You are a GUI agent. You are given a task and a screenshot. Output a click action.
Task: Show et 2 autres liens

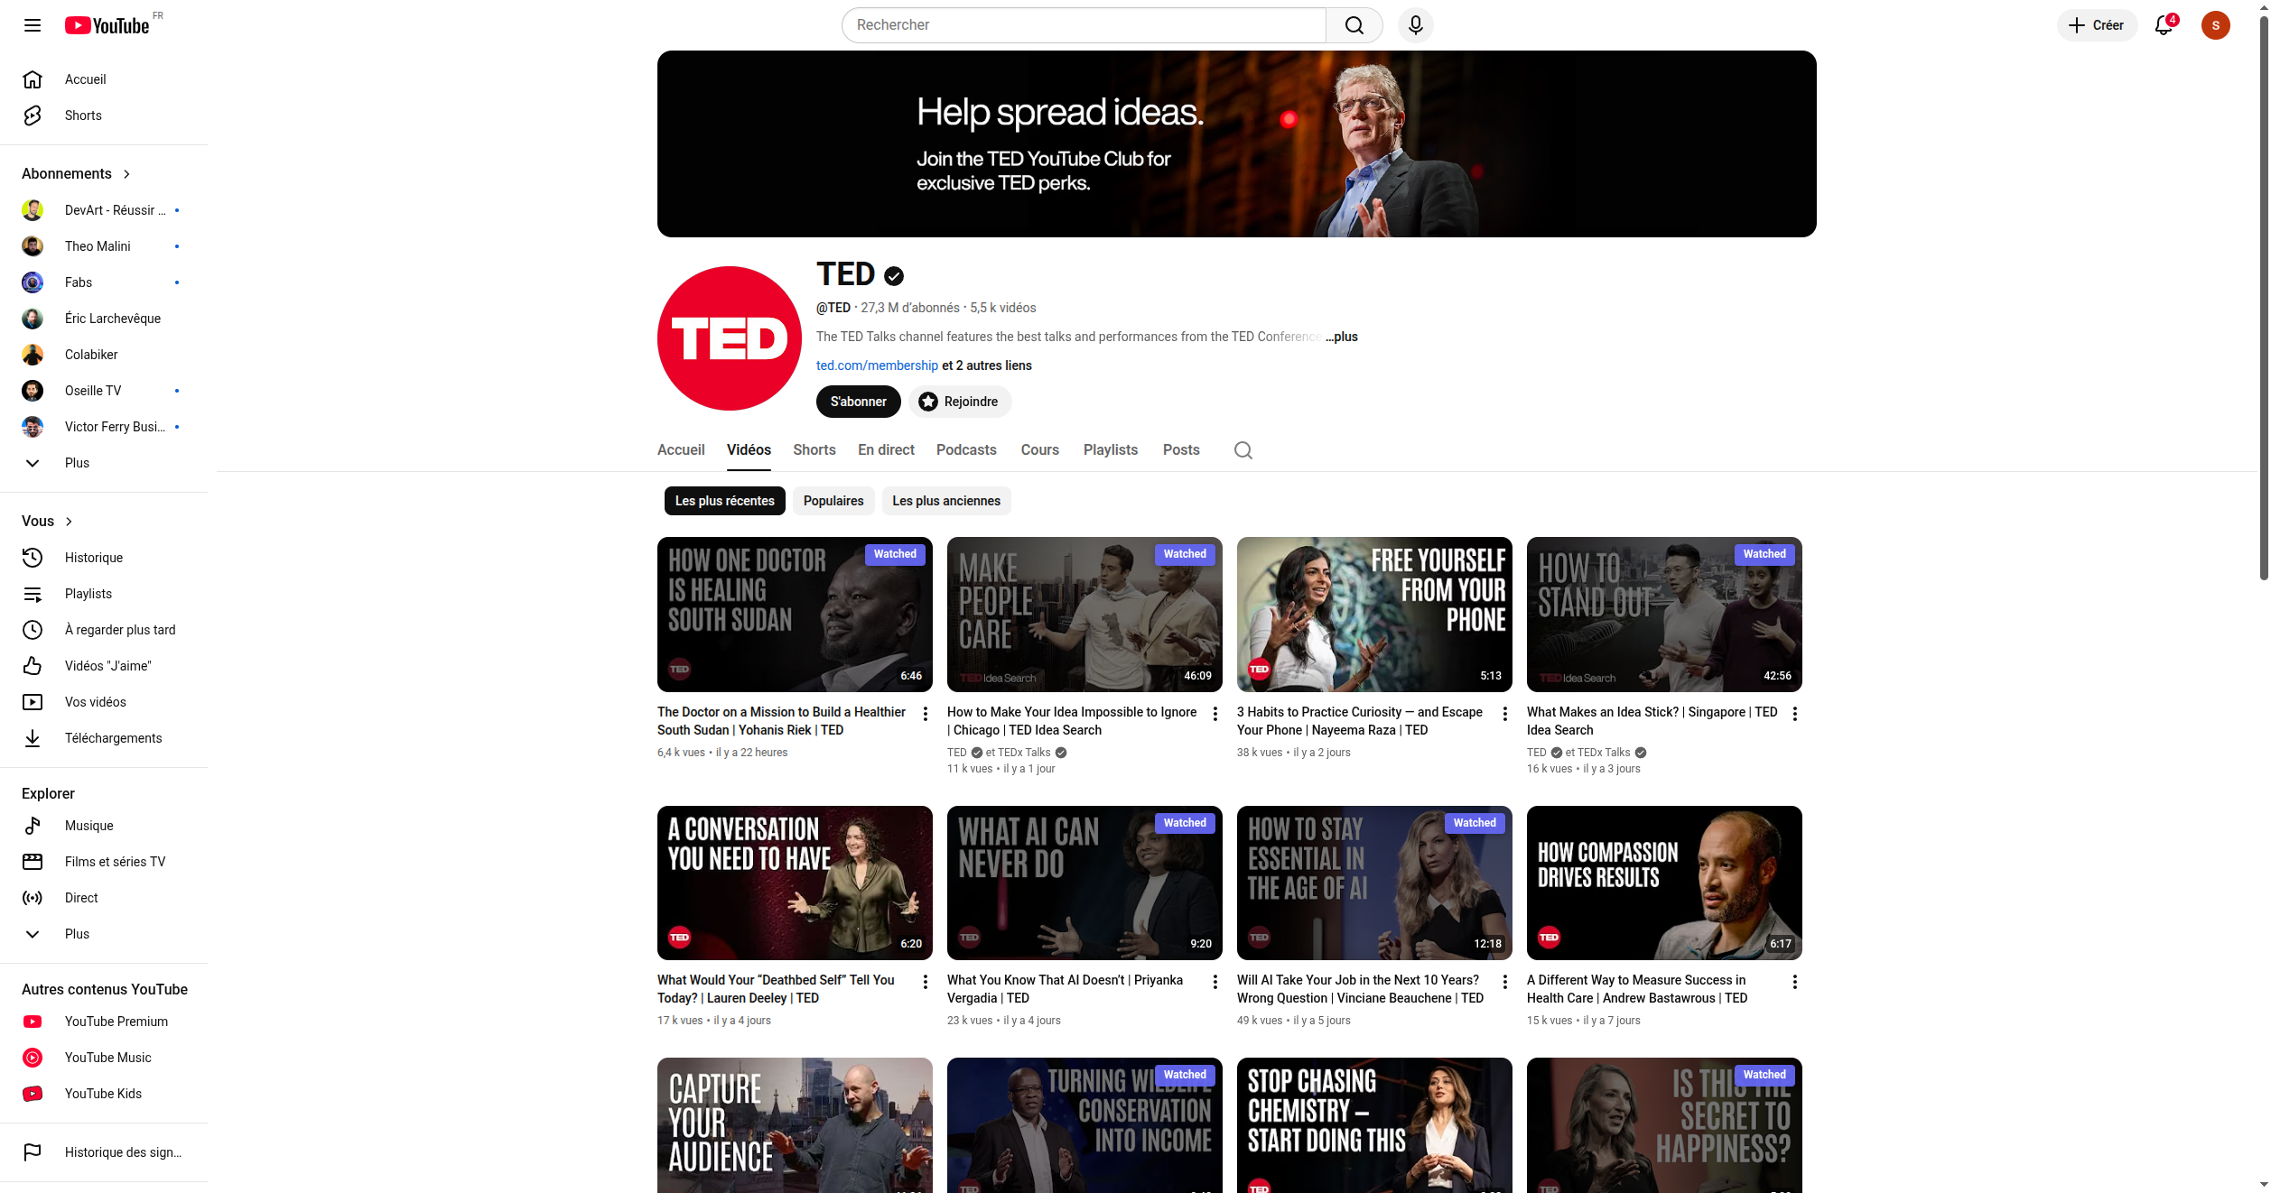pos(987,365)
